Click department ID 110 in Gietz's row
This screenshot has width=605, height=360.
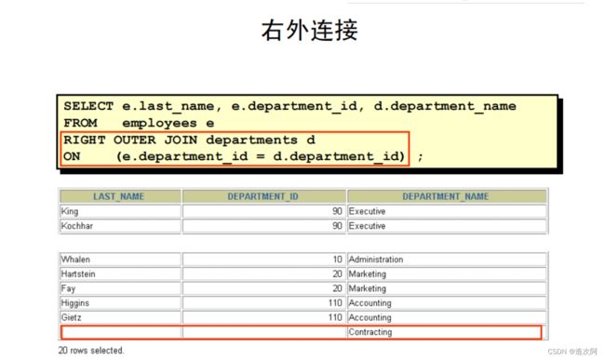[x=264, y=317]
